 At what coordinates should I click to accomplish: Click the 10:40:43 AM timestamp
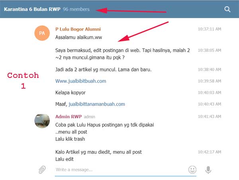[x=210, y=104]
